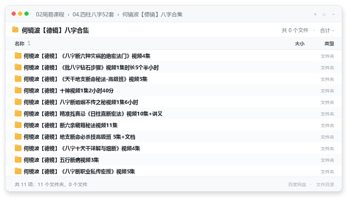
Task: Click folder icon of 八字断婚姻不传之秘 row
Action: pyautogui.click(x=18, y=102)
